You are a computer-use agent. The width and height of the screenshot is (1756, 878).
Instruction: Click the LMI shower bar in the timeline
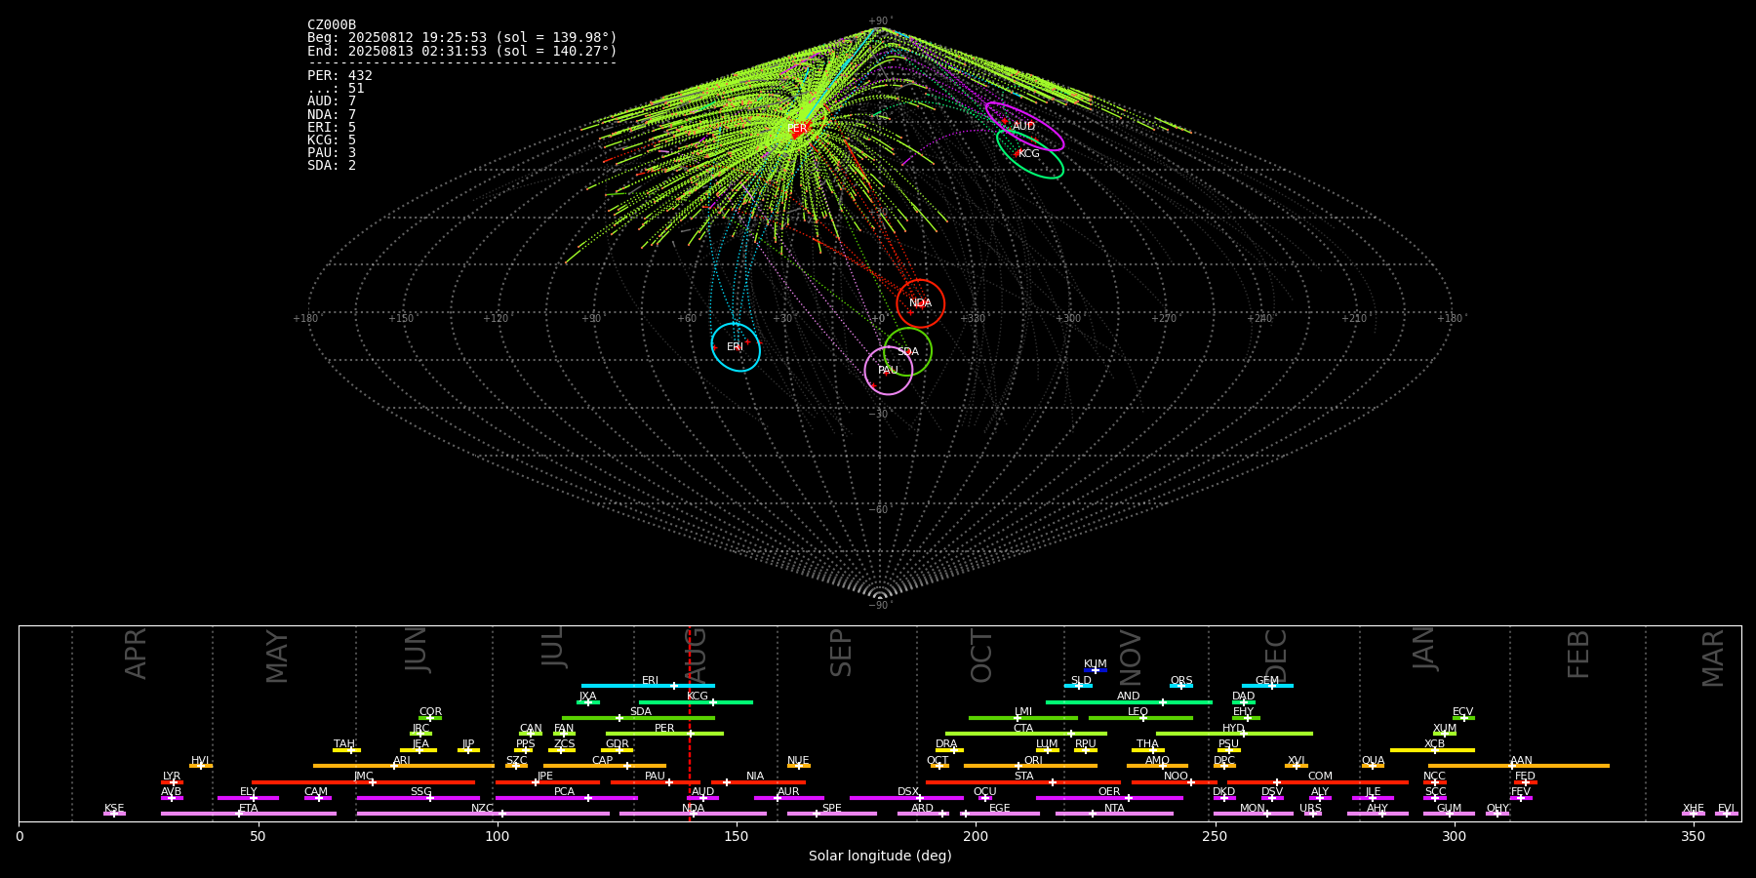(1023, 718)
